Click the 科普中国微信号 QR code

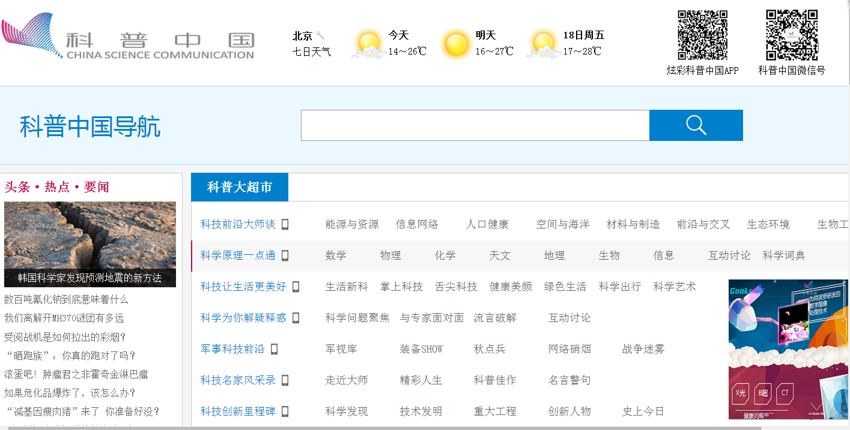(791, 35)
